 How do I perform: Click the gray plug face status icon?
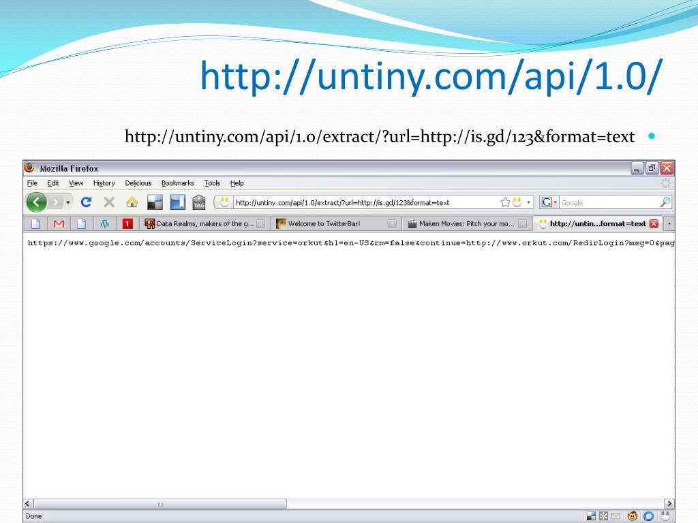tap(665, 516)
